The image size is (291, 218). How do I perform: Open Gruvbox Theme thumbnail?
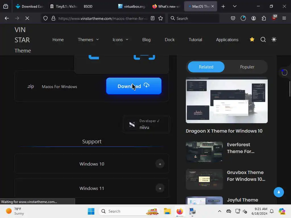204,179
